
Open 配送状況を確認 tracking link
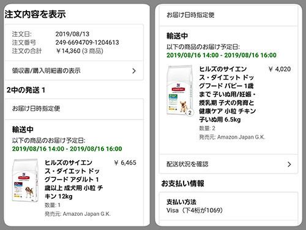click(x=228, y=164)
